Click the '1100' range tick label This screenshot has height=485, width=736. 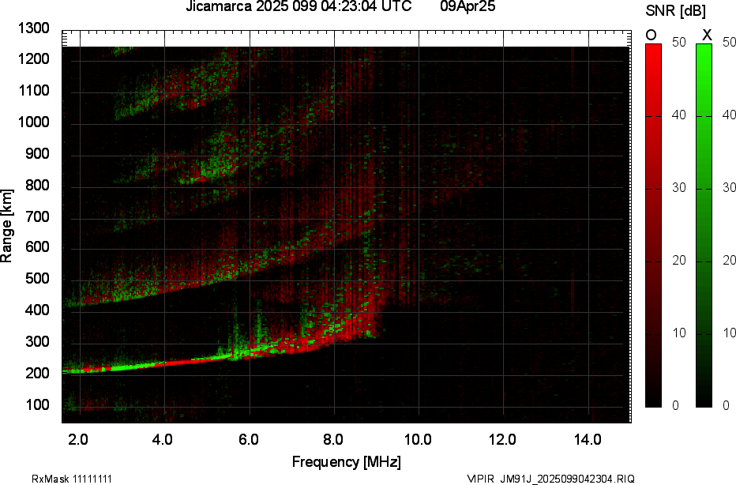point(34,91)
